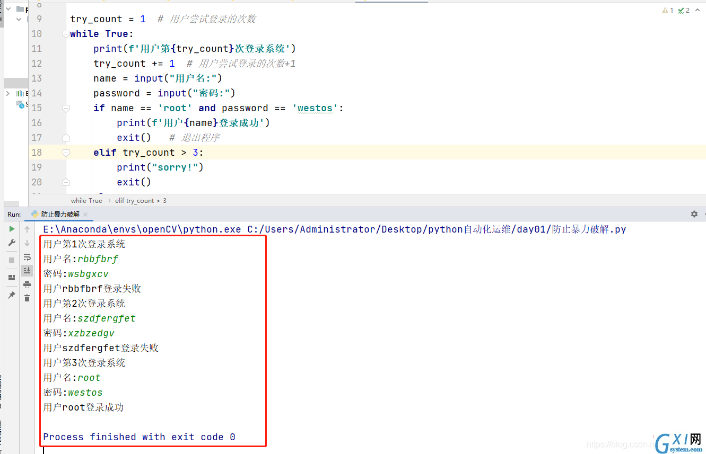
Task: Click 'name = input' on line 13
Action: click(128, 78)
